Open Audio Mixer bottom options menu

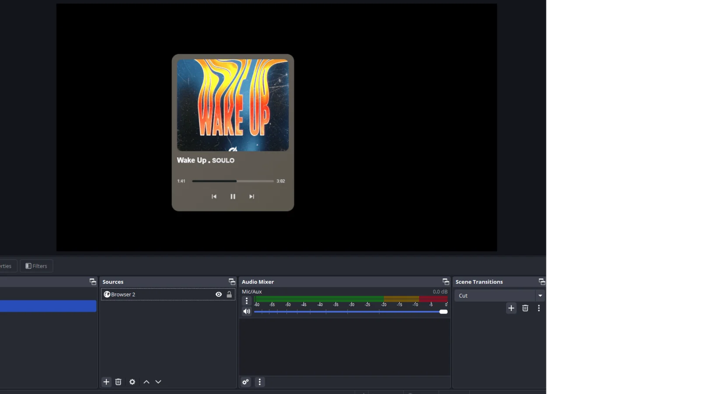(260, 382)
